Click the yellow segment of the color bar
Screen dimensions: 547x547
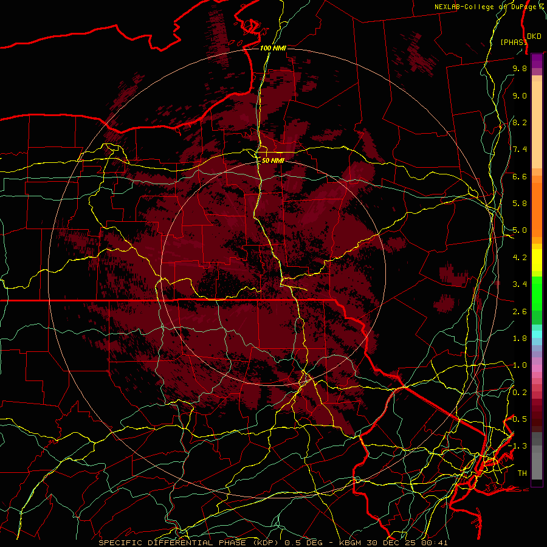coord(537,260)
